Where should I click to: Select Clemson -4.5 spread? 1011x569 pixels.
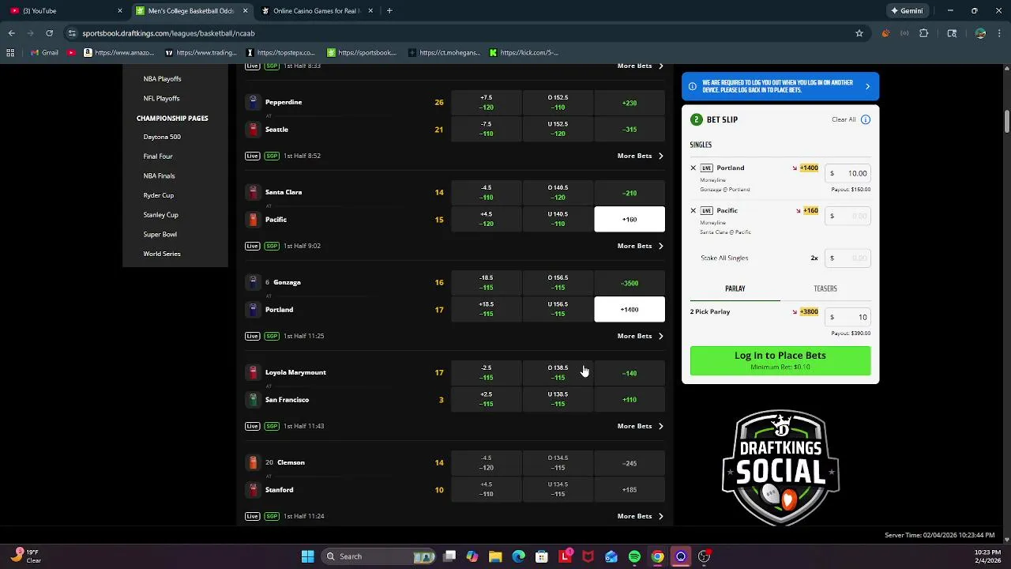coord(487,463)
